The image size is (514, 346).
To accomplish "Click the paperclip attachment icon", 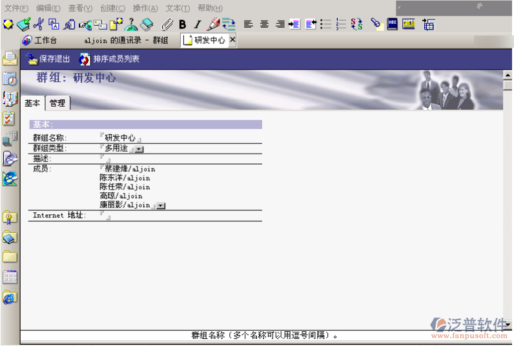I will [x=167, y=25].
